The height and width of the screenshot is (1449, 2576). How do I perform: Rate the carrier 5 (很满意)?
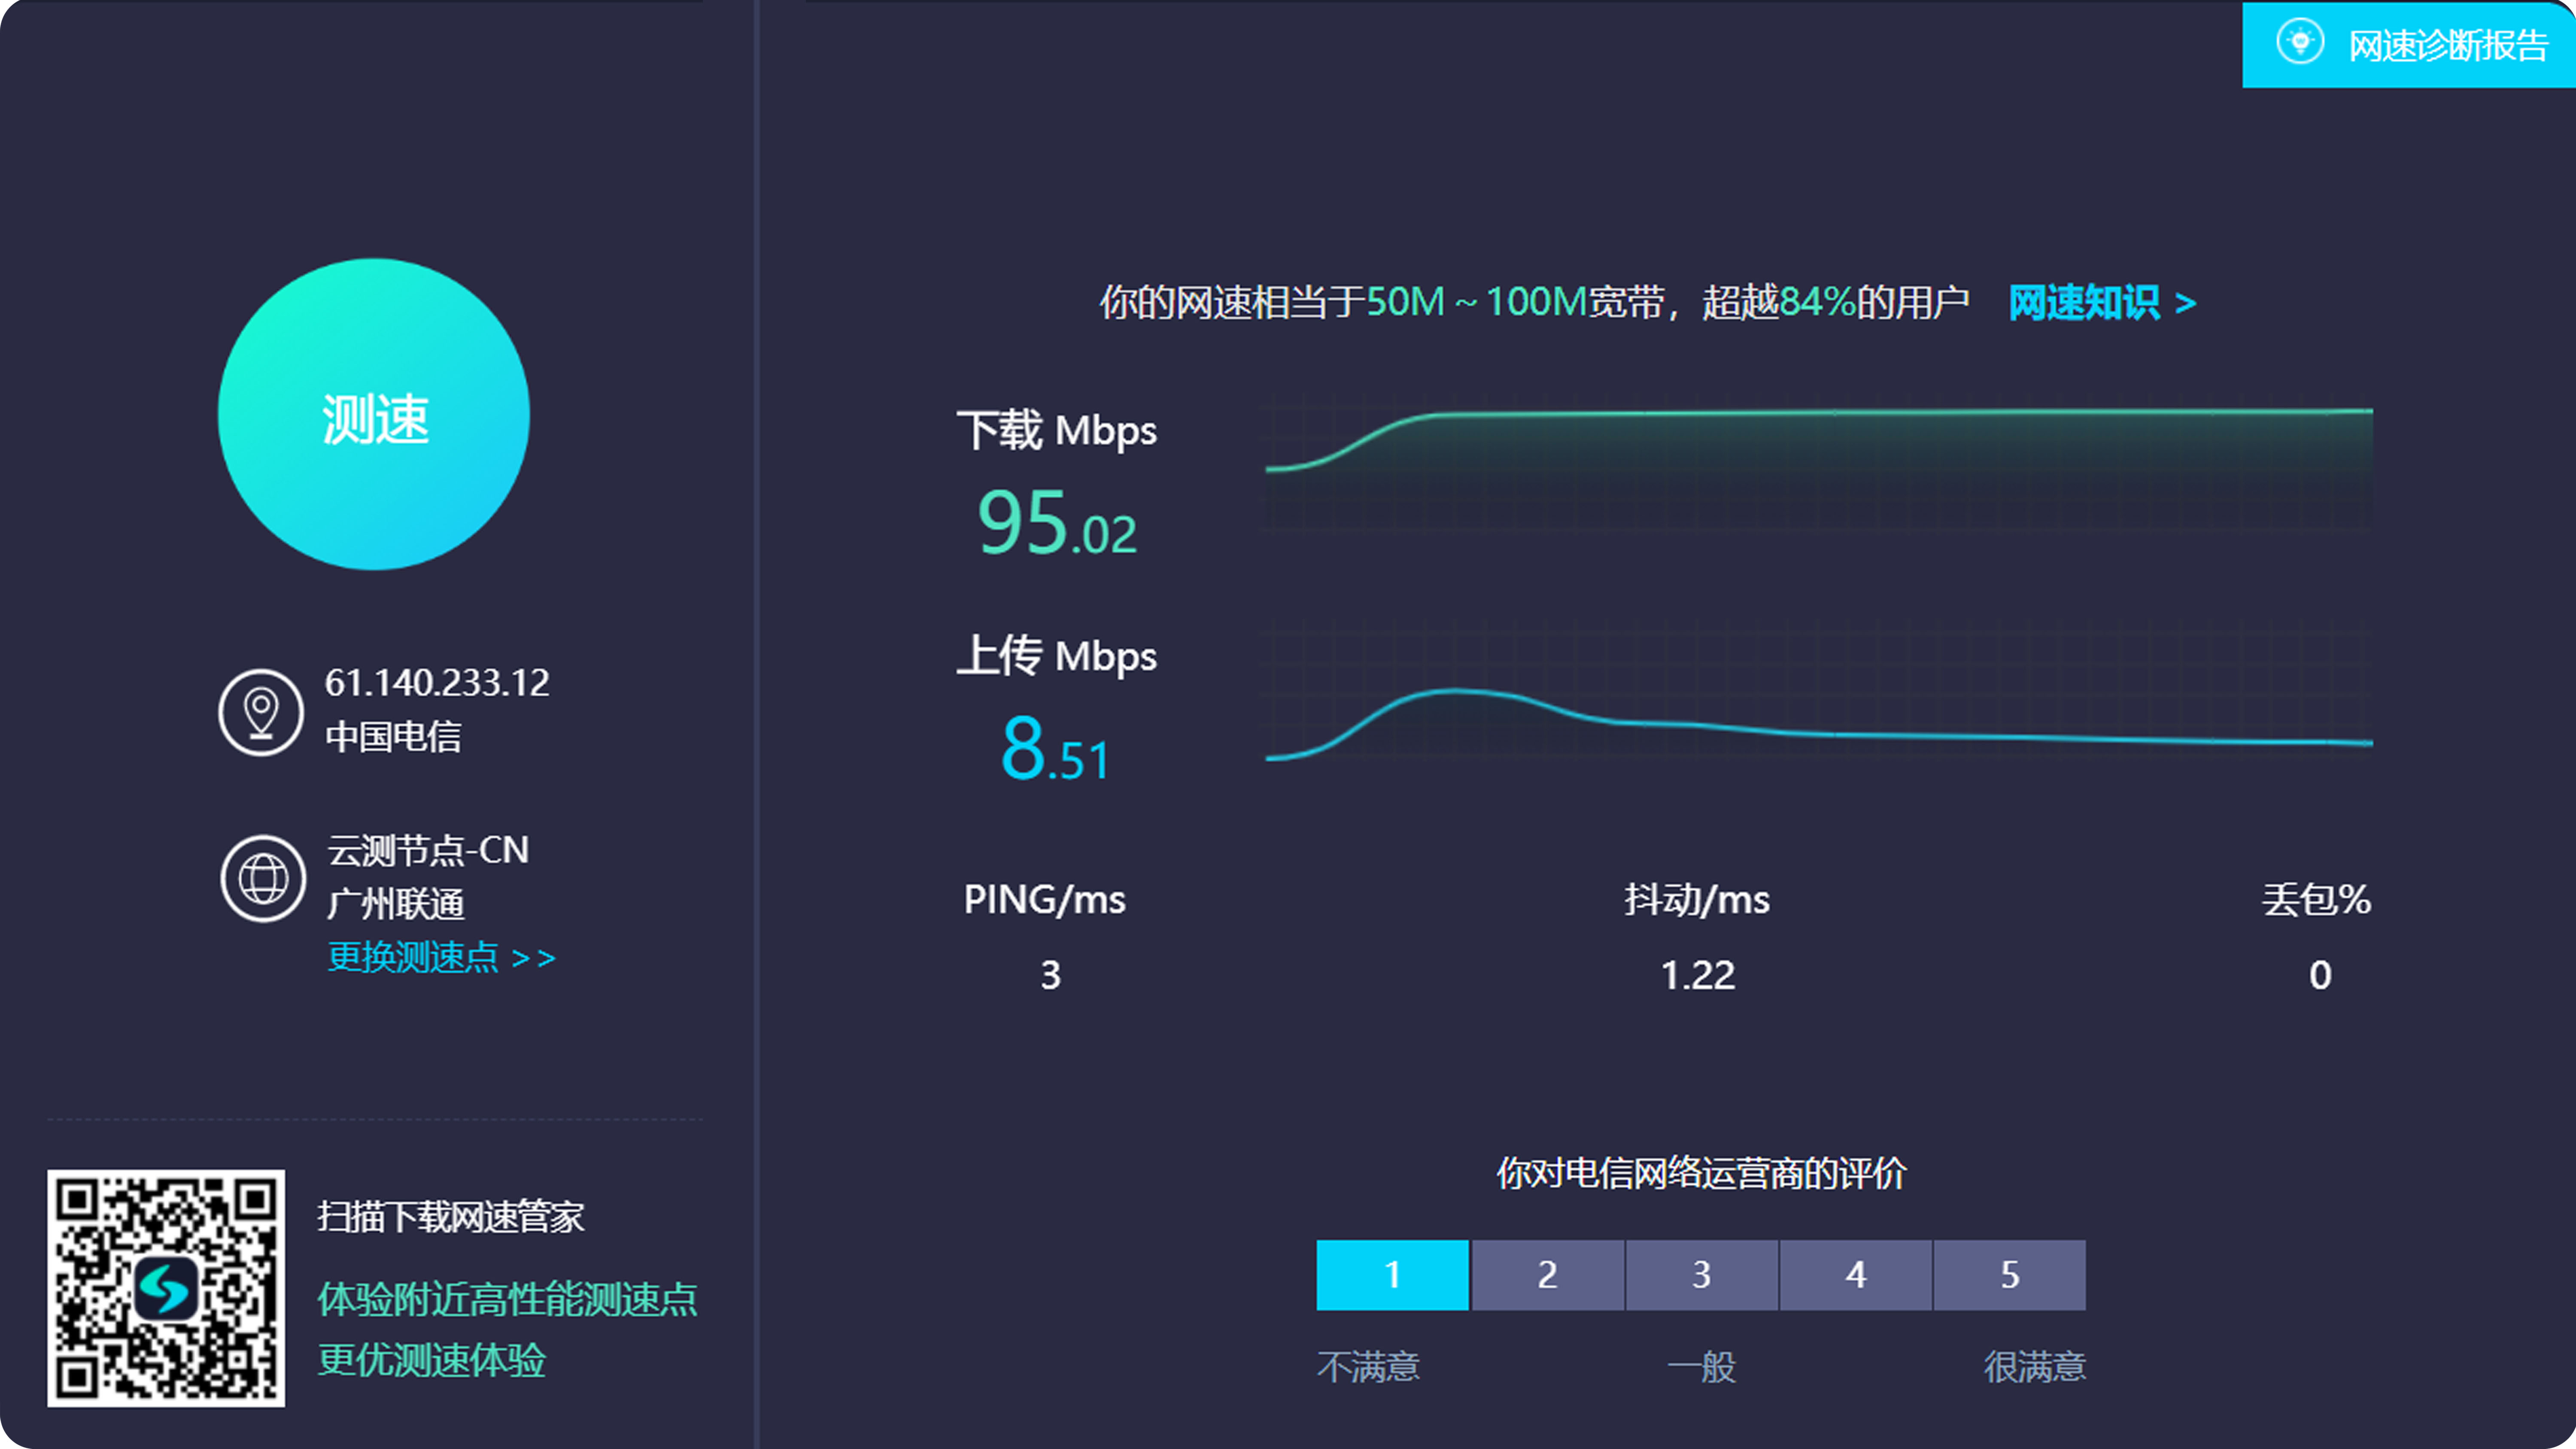coord(2010,1275)
